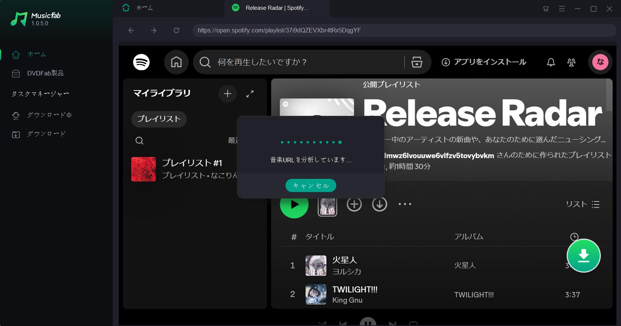Open the username lmwz6lvouuwe6vlfzv5tovybvkm link
The image size is (621, 326).
click(x=439, y=155)
